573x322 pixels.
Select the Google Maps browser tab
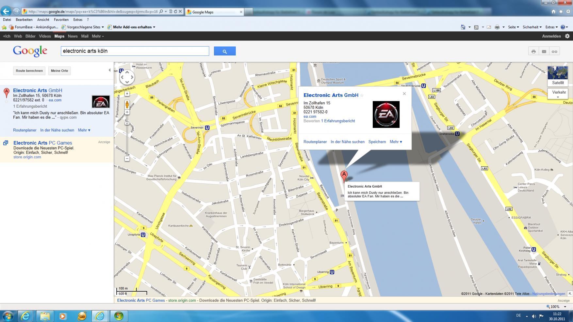pos(214,12)
